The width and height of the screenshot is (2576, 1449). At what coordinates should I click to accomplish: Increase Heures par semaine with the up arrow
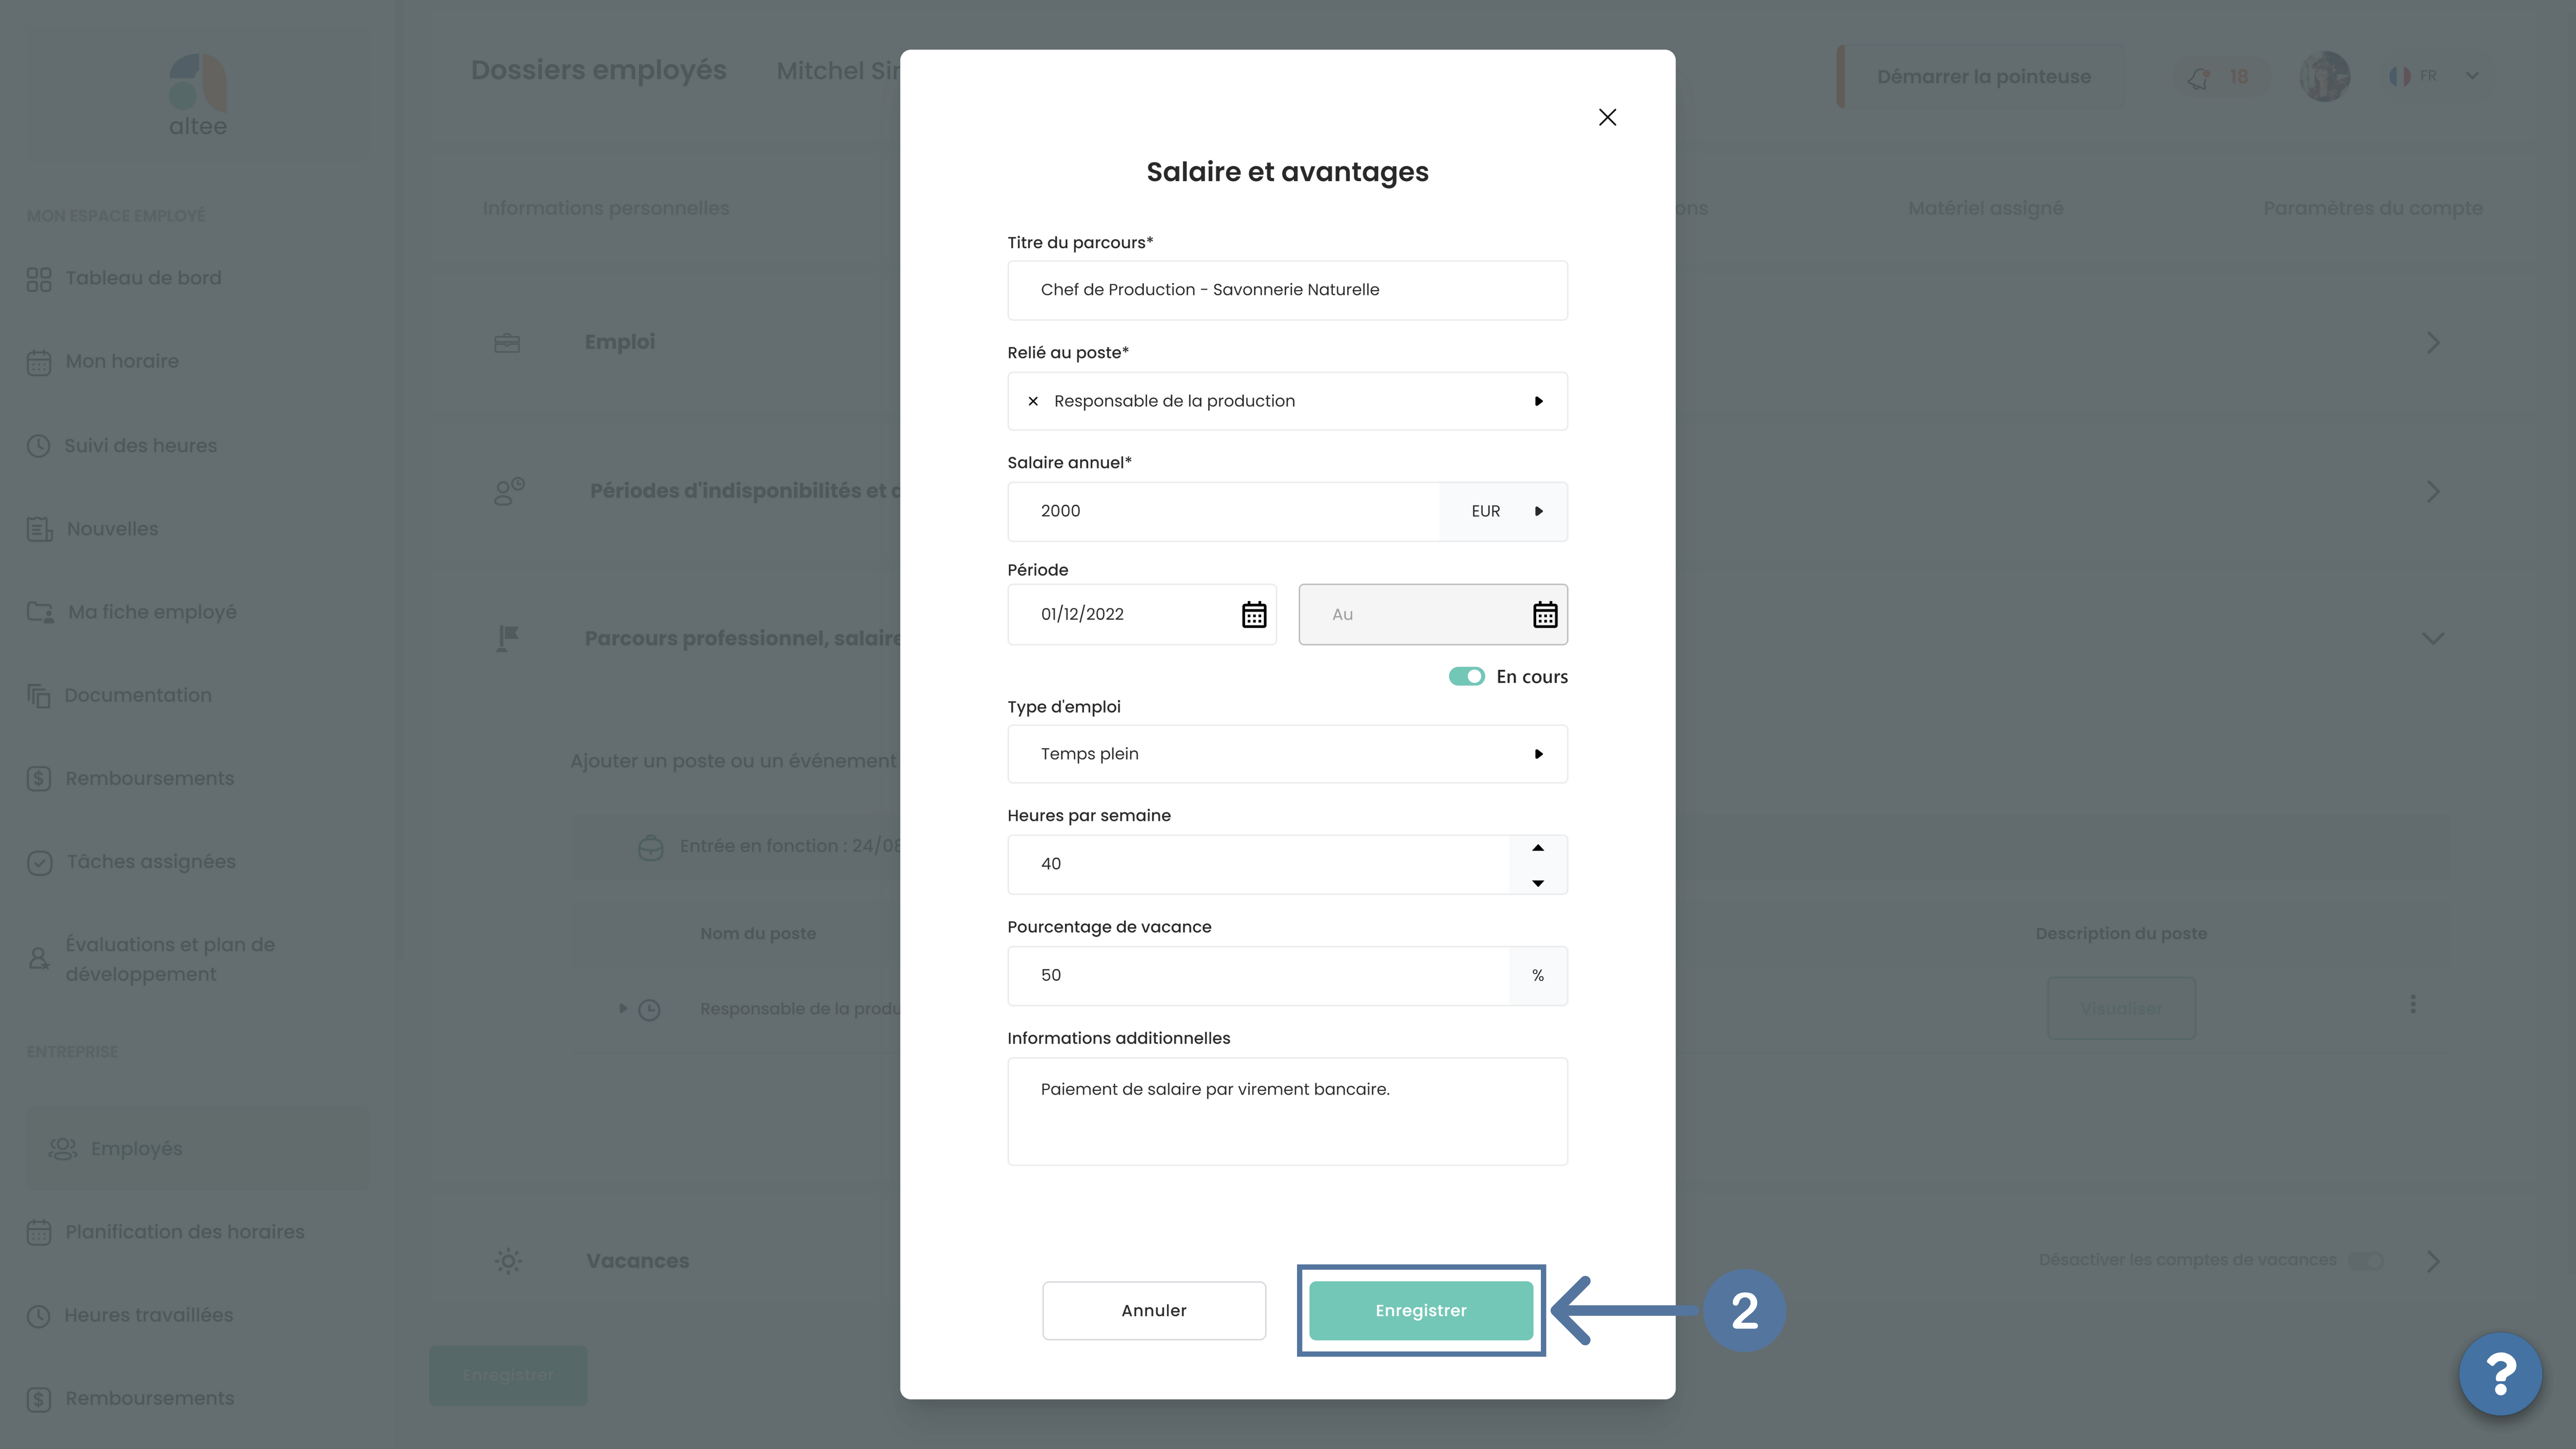[x=1538, y=848]
